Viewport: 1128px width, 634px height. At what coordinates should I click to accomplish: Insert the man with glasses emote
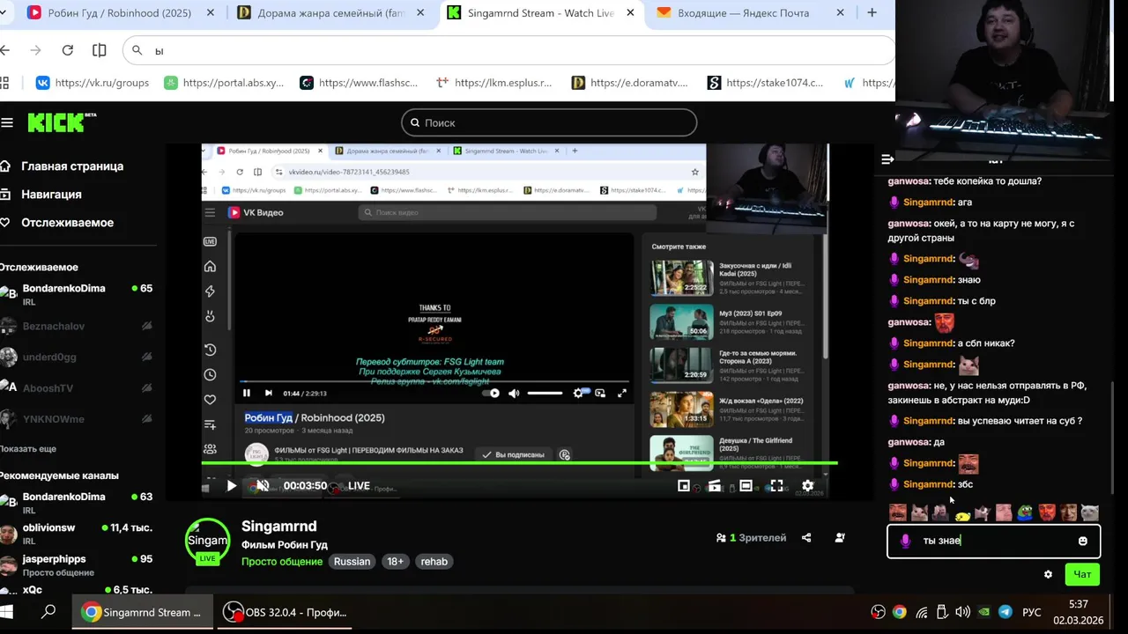(1068, 512)
